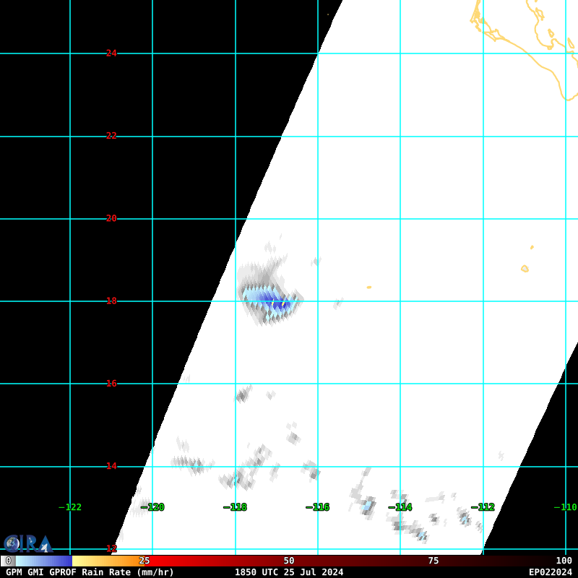Image resolution: width=578 pixels, height=578 pixels.
Task: Click latitude label 16
Action: (111, 384)
